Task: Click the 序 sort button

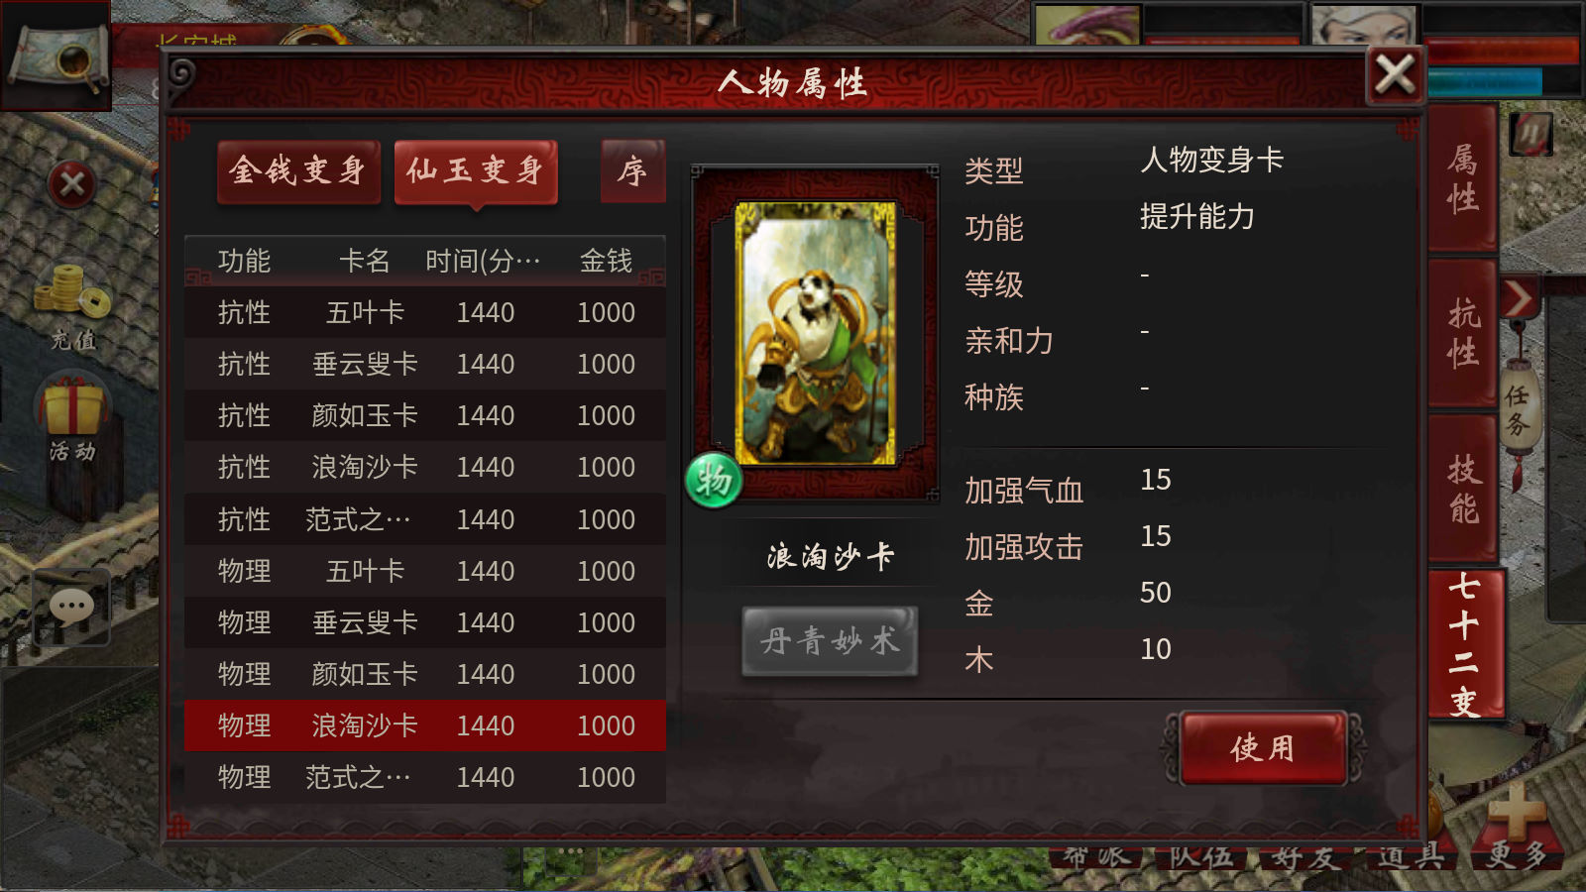Action: tap(632, 171)
